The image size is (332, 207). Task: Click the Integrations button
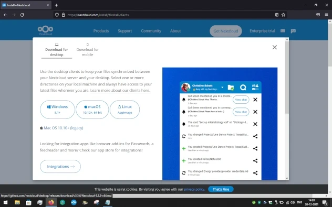[x=60, y=167]
